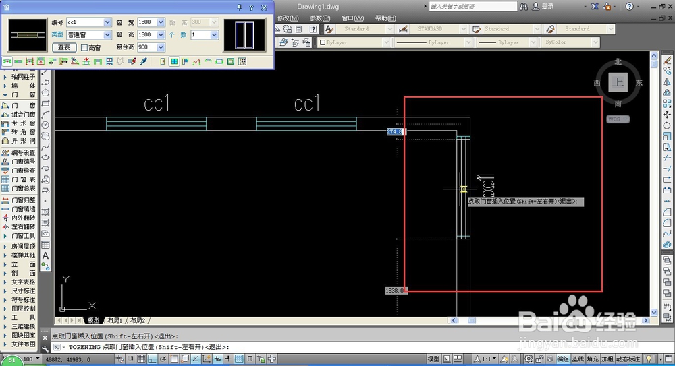Select equal-division by axis insertion icon
The height and width of the screenshot is (366, 675).
point(29,61)
